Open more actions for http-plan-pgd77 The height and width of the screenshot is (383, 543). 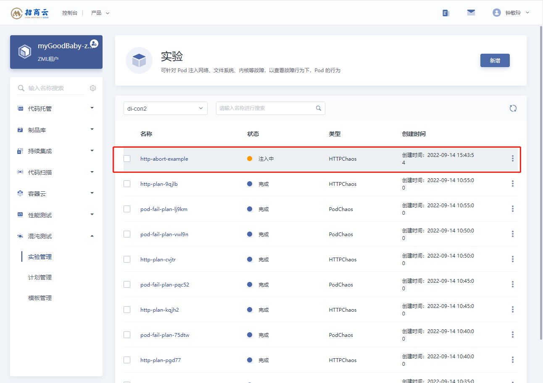click(513, 360)
